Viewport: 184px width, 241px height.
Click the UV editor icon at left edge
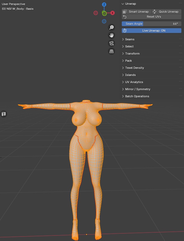point(3,114)
